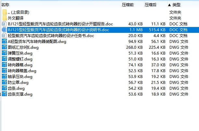Click the DWG icon of 齿条.dwg
Image resolution: width=199 pixels, height=131 pixels.
(4, 88)
